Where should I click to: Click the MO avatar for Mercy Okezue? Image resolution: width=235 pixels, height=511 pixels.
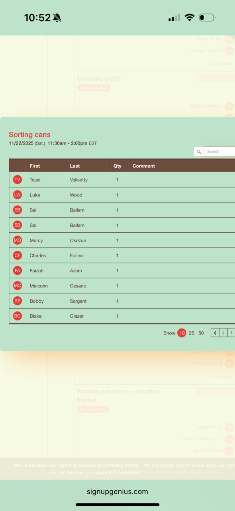[18, 240]
